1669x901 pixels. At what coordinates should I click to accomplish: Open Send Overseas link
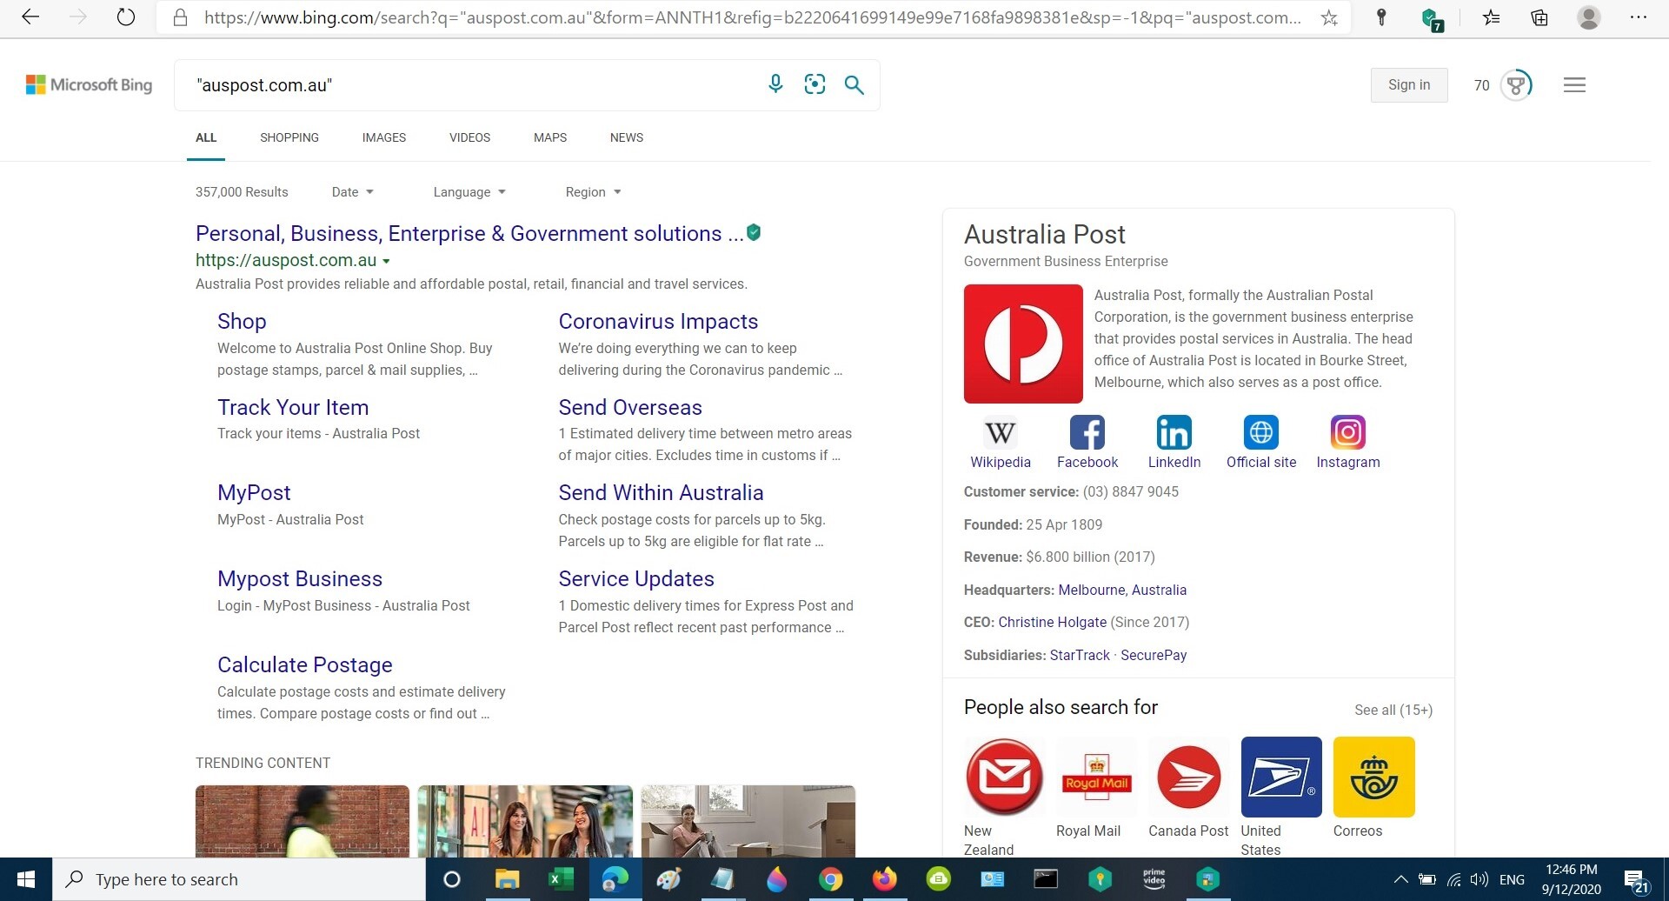(x=630, y=407)
